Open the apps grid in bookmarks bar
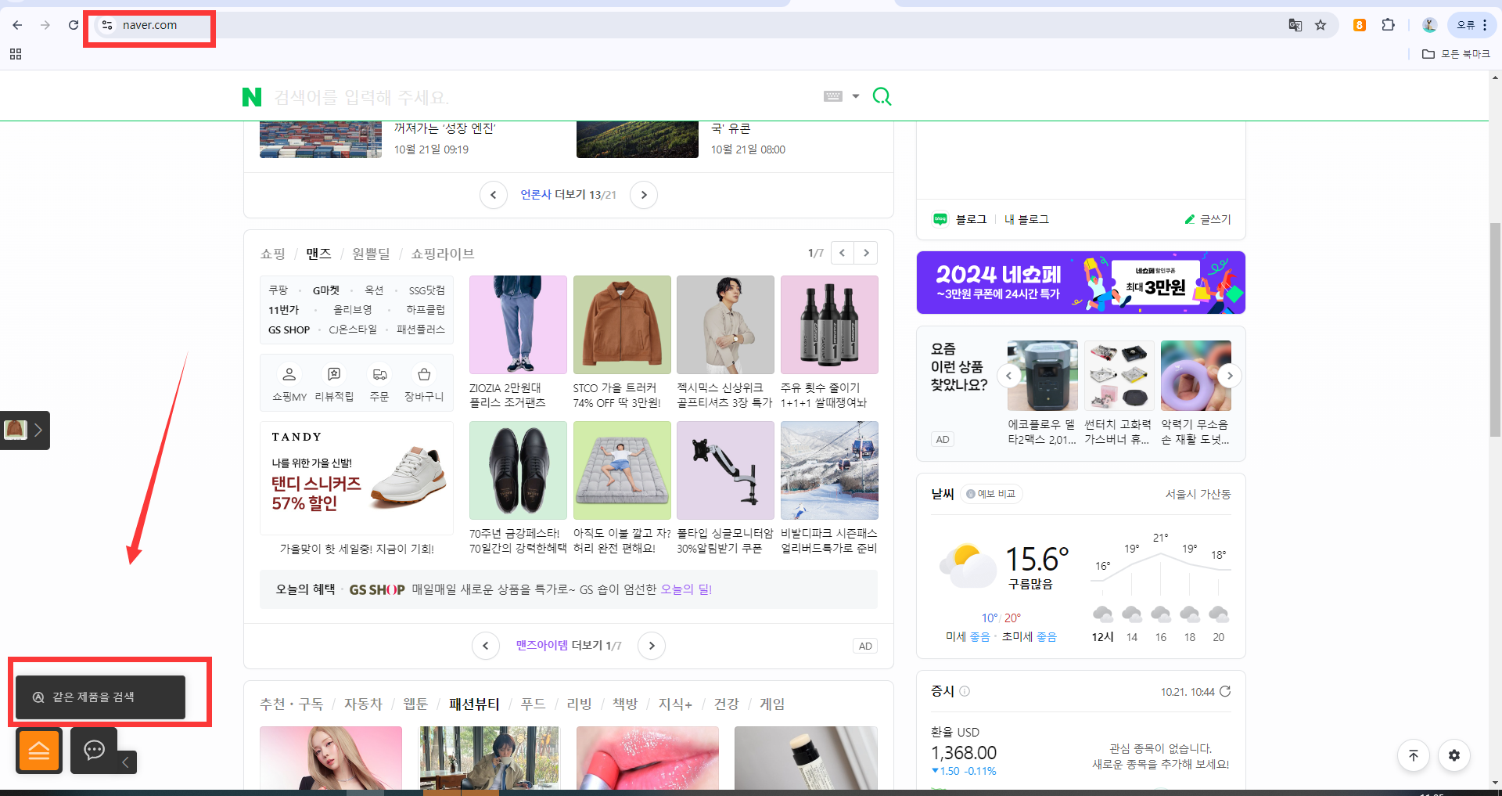Image resolution: width=1502 pixels, height=796 pixels. click(x=16, y=54)
